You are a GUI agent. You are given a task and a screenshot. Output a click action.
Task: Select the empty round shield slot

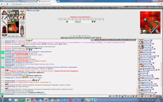click(22, 23)
